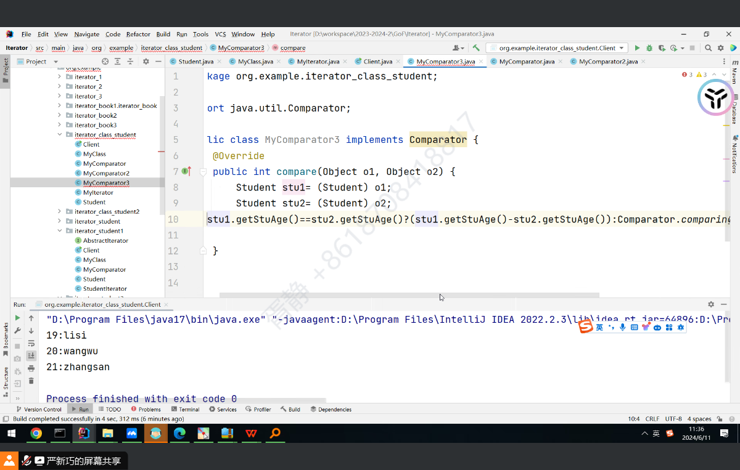
Task: Click the print icon in Run panel
Action: [x=31, y=368]
